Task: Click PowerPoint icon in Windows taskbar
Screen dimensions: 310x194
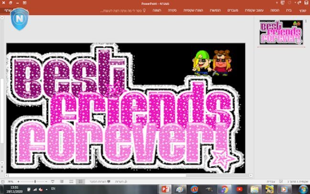Action: 165,189
